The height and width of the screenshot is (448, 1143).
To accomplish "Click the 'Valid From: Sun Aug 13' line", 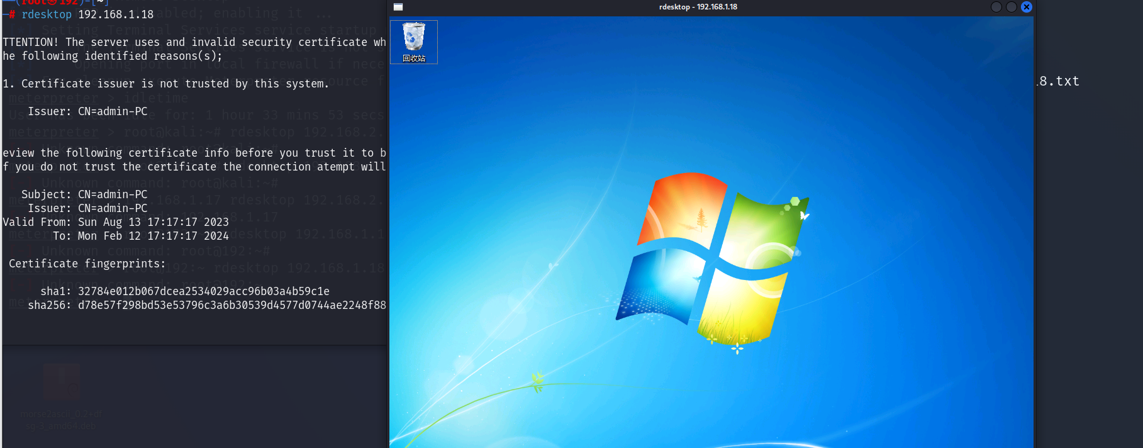I will [116, 222].
